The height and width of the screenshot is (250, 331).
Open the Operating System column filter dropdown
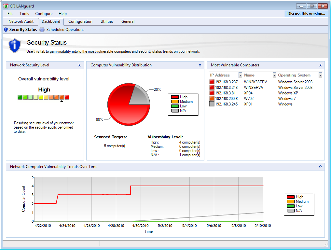[320, 75]
